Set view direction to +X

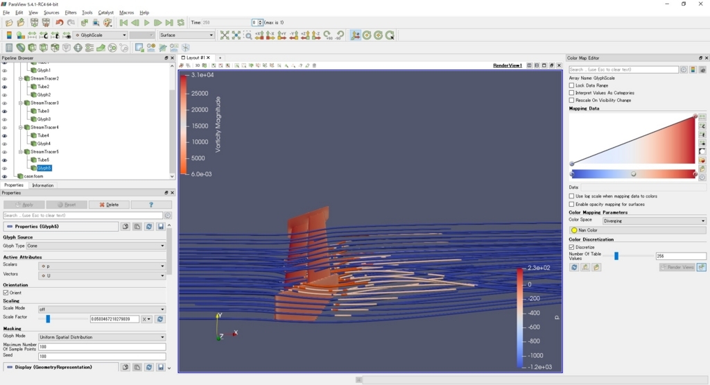click(259, 35)
